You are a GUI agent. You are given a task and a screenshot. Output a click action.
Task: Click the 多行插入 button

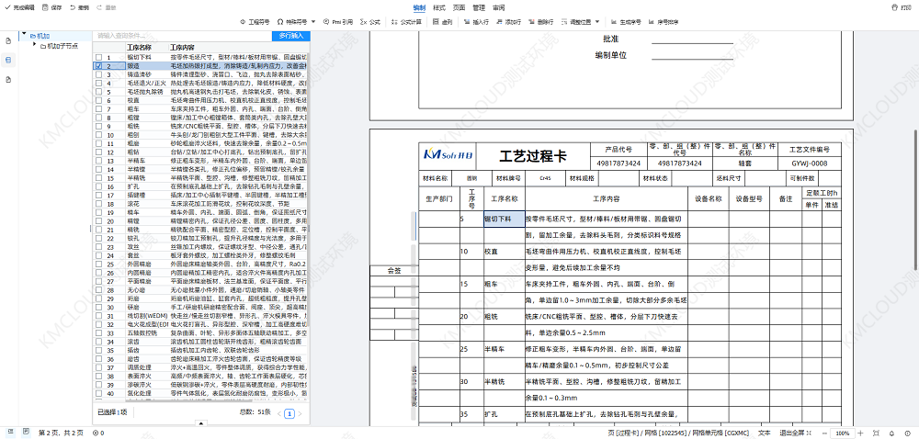pos(291,36)
